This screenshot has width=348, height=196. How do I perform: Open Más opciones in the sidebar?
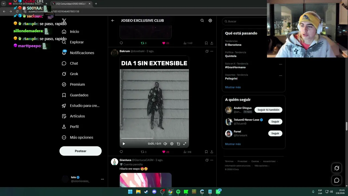click(x=77, y=137)
